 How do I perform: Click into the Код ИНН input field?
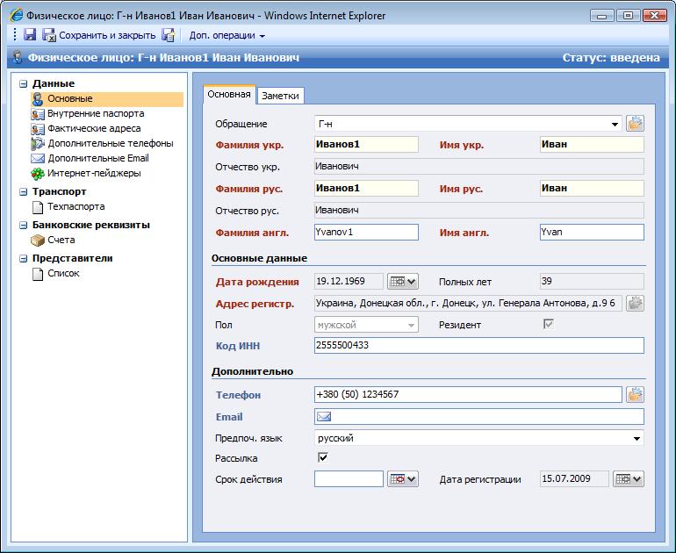coord(478,346)
